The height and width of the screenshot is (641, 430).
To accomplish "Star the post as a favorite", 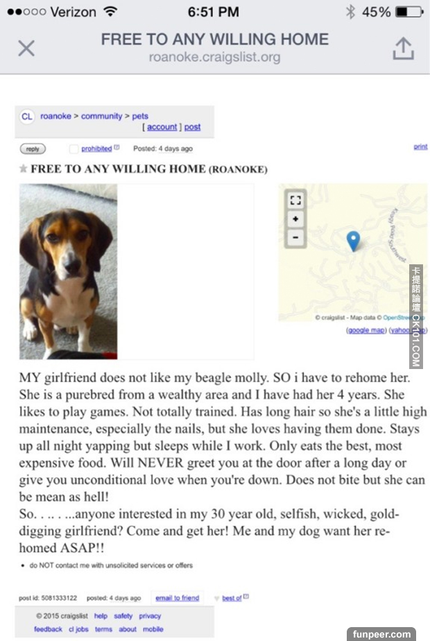I will click(x=24, y=169).
